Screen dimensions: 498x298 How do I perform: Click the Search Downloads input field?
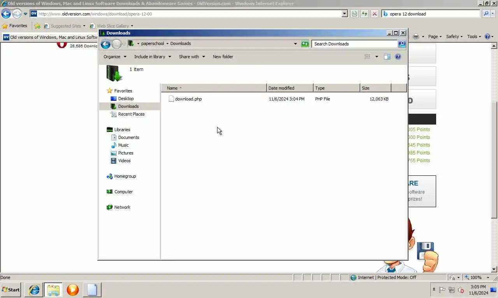(x=354, y=44)
